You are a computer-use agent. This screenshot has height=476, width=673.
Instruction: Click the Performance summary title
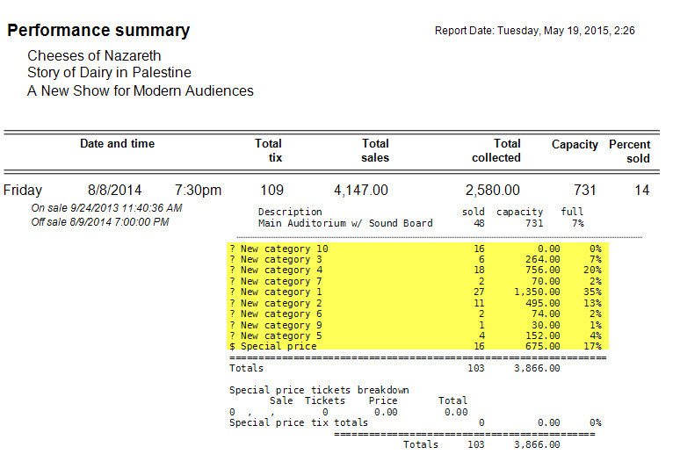point(98,31)
